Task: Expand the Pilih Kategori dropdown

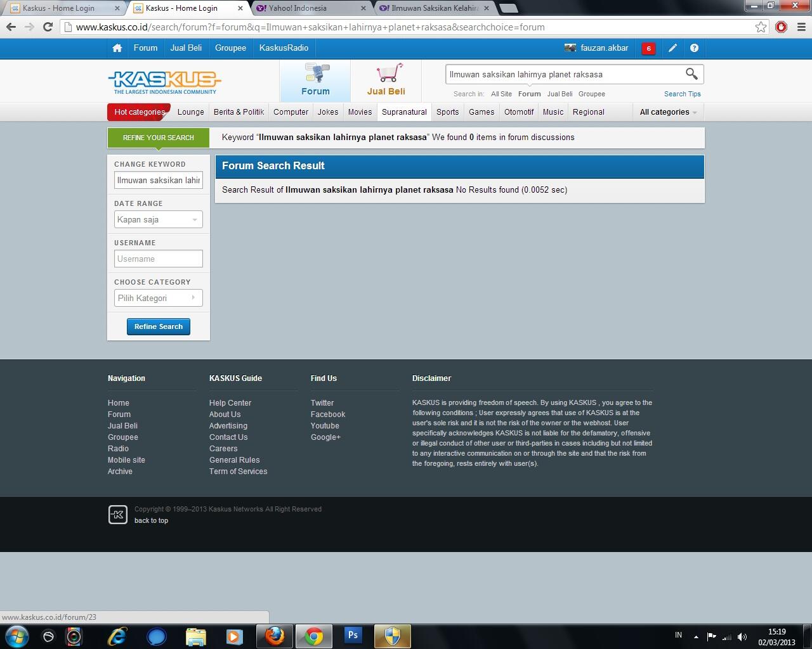Action: point(159,298)
